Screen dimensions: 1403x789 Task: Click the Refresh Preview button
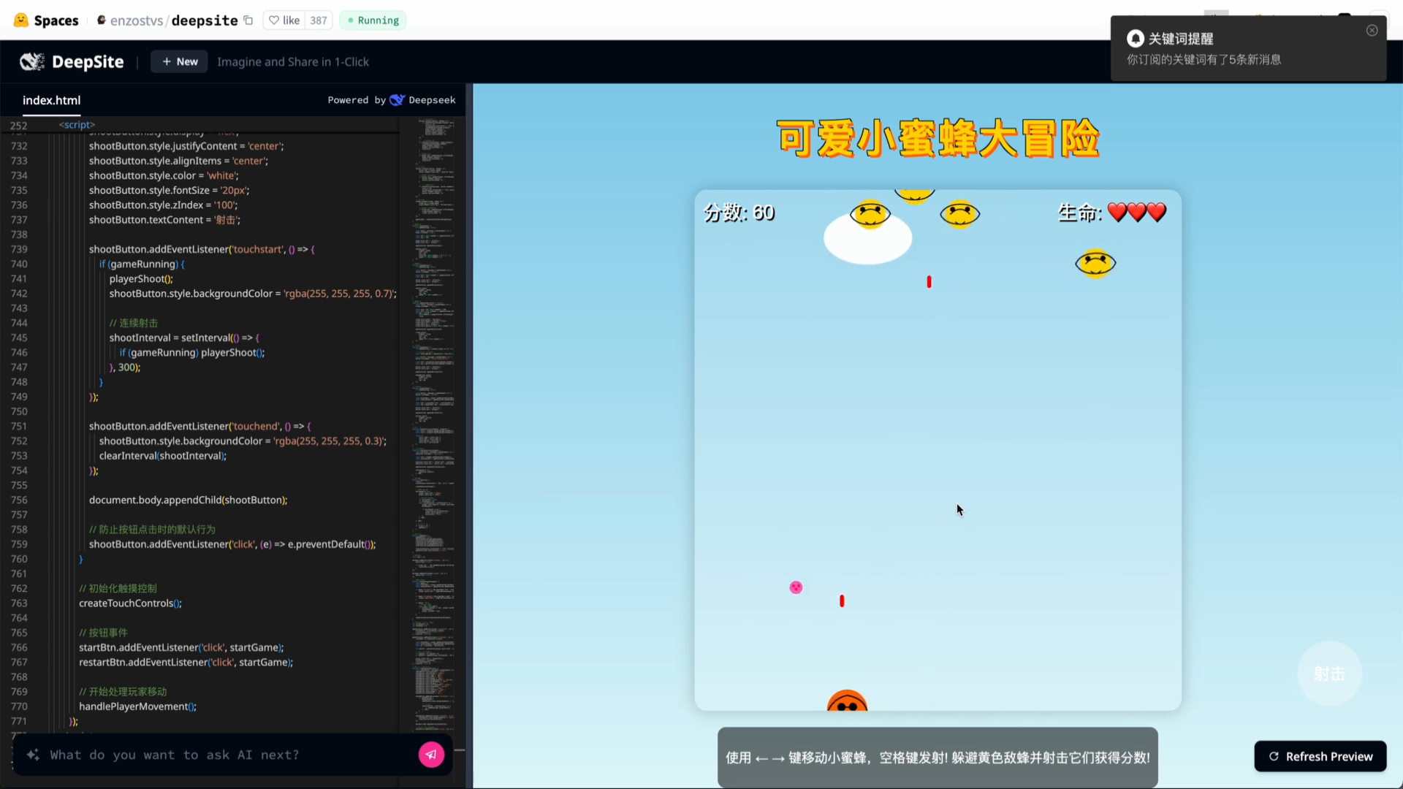[1320, 756]
